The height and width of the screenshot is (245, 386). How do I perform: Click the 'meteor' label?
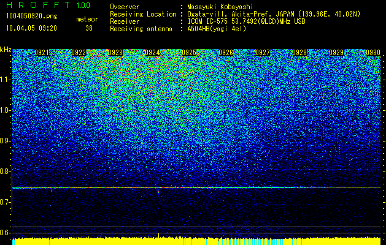click(87, 19)
